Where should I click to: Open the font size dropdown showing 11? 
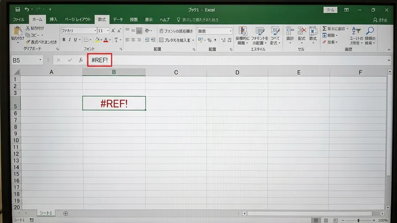108,30
